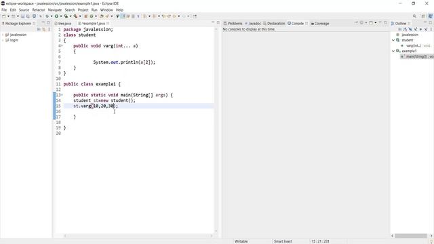Click the magnifier search icon at top right
This screenshot has width=434, height=244.
click(414, 16)
